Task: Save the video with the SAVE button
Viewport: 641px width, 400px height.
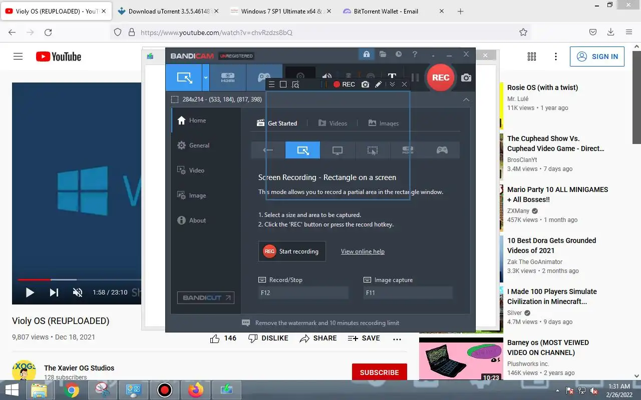Action: 364,338
